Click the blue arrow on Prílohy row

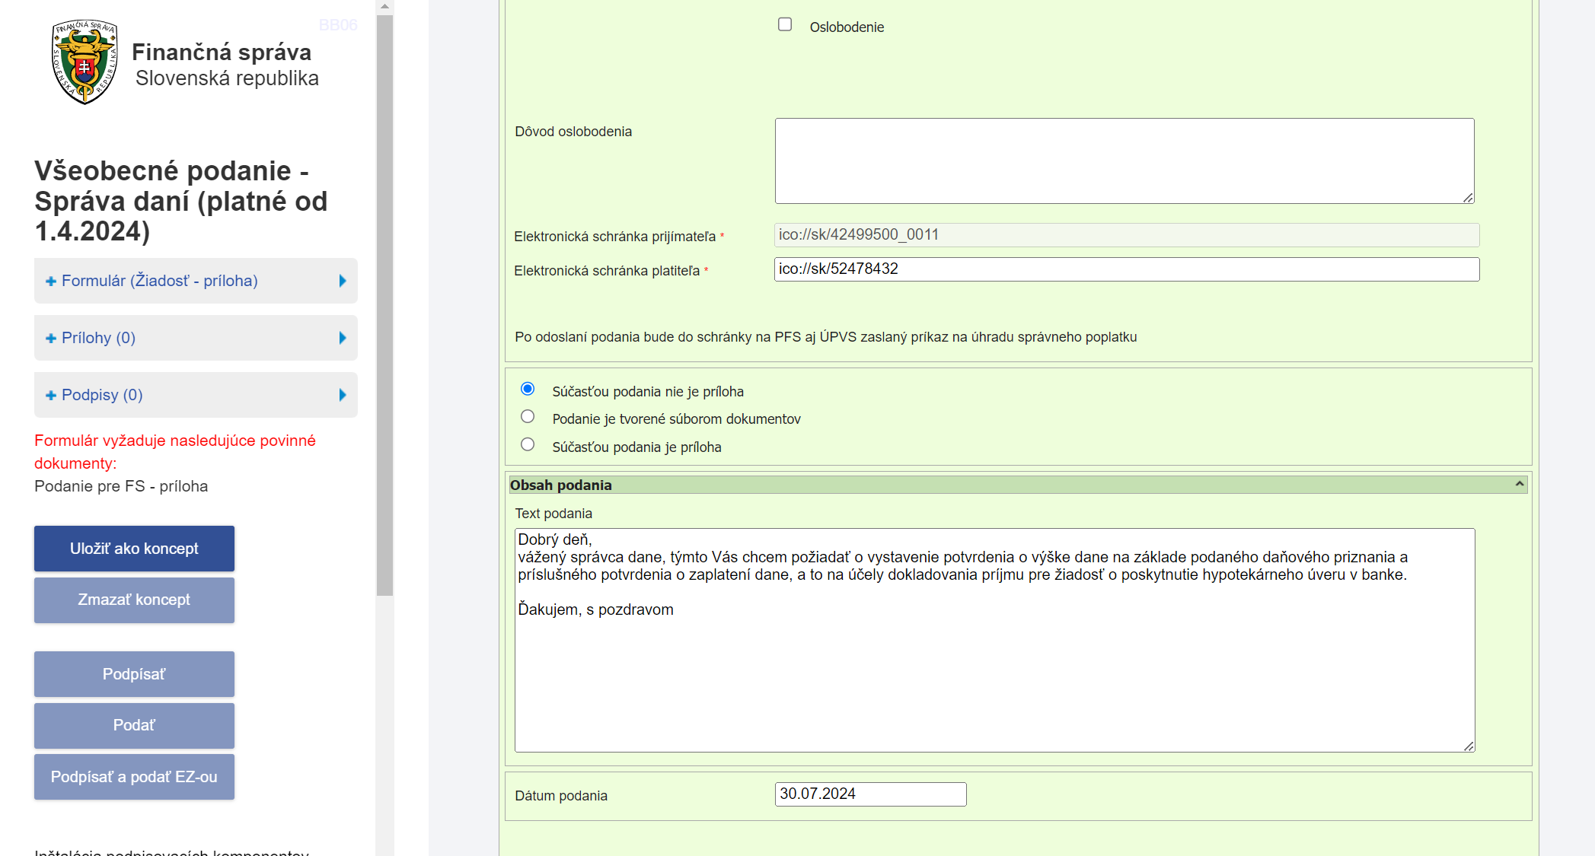[343, 338]
